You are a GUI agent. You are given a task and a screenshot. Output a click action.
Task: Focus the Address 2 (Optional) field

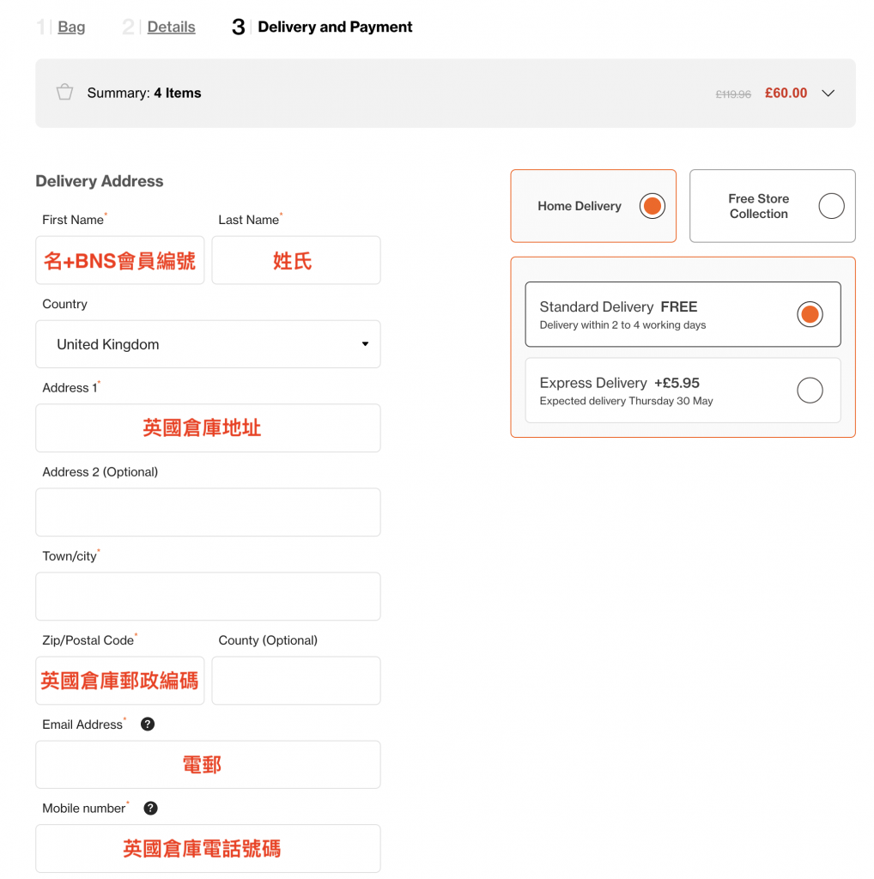208,512
